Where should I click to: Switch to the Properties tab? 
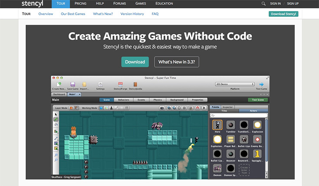pyautogui.click(x=197, y=100)
